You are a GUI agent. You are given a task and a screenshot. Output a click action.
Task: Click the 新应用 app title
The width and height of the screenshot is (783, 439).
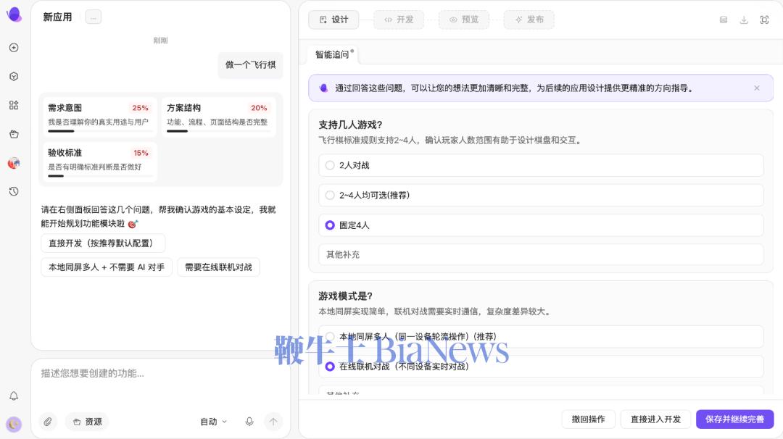[57, 17]
